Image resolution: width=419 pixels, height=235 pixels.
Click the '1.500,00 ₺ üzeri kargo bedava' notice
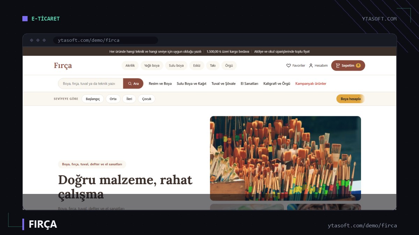coord(228,52)
